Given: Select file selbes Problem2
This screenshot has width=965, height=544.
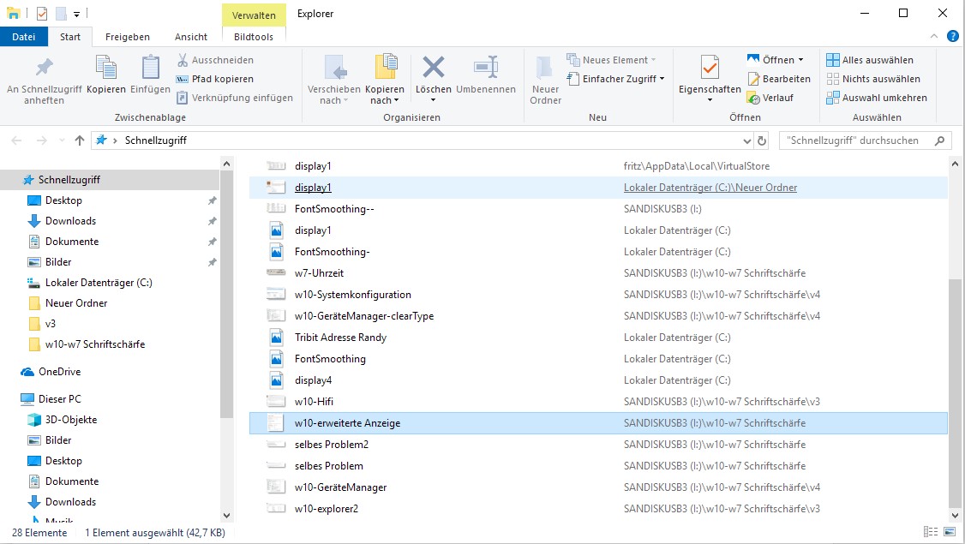Looking at the screenshot, I should pyautogui.click(x=331, y=445).
